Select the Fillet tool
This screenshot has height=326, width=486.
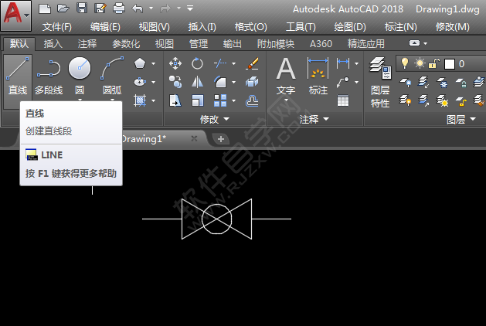click(x=220, y=82)
